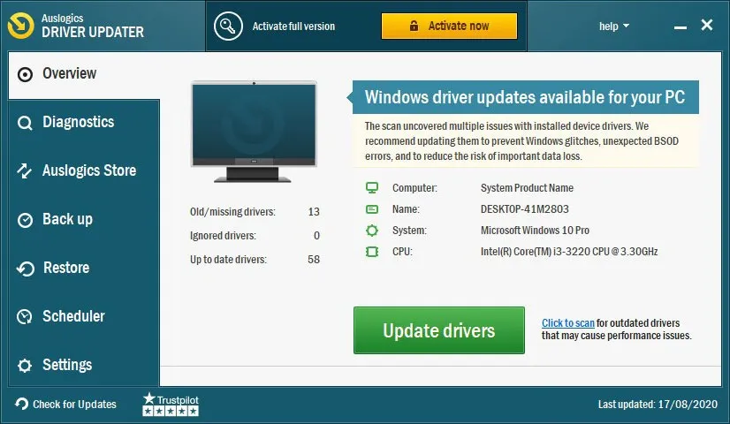Click the PC monitor illustration
Screen dimensions: 730x424
point(255,132)
